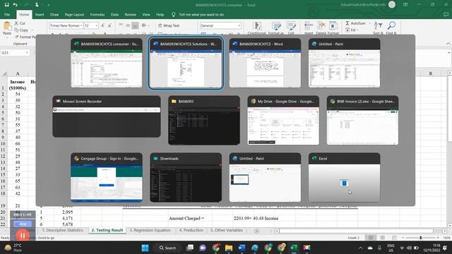Open the font size 12 dropdown

point(96,25)
